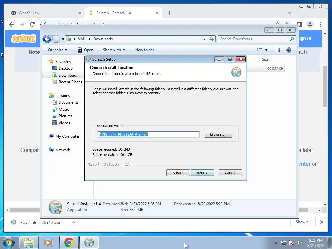Show hidden system tray icons
This screenshot has height=249, width=332.
(x=276, y=243)
